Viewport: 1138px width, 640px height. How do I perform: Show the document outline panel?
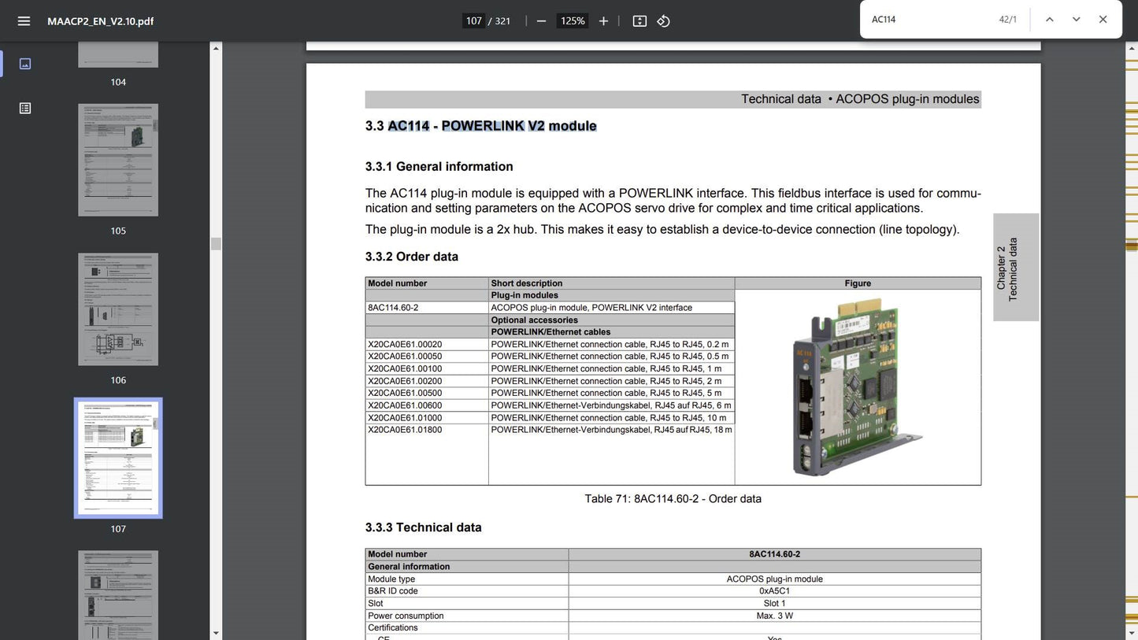click(25, 108)
